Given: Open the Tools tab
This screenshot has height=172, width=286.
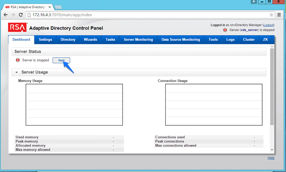Looking at the screenshot, I should pyautogui.click(x=213, y=40).
